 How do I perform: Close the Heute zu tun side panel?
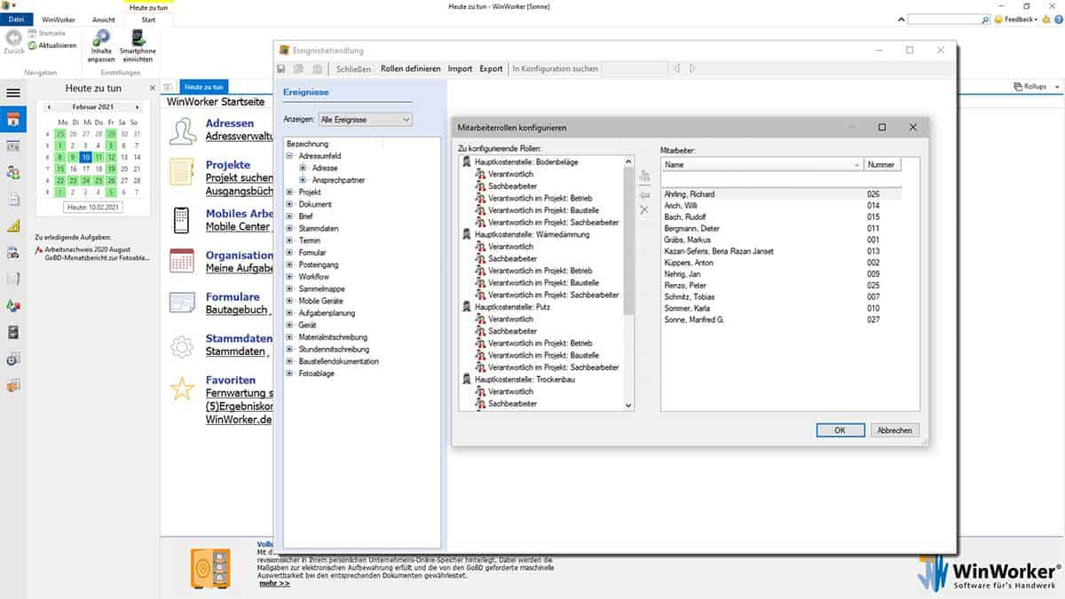152,88
